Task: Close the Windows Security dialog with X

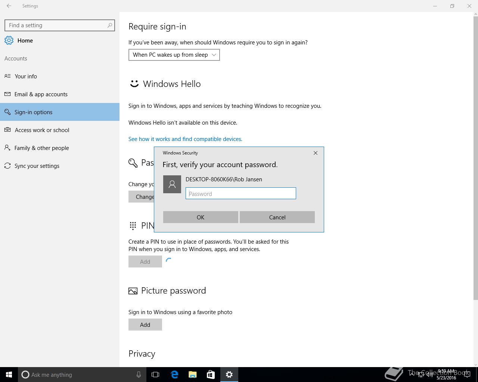Action: [316, 153]
